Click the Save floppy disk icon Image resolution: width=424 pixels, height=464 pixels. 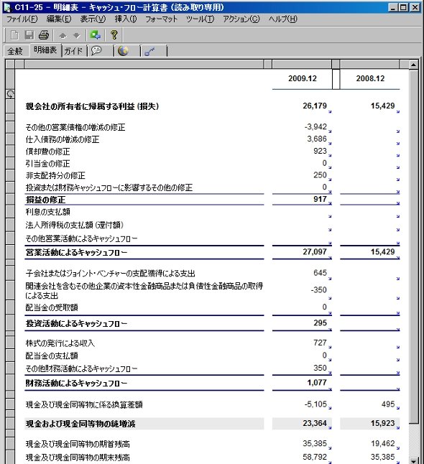tap(29, 35)
